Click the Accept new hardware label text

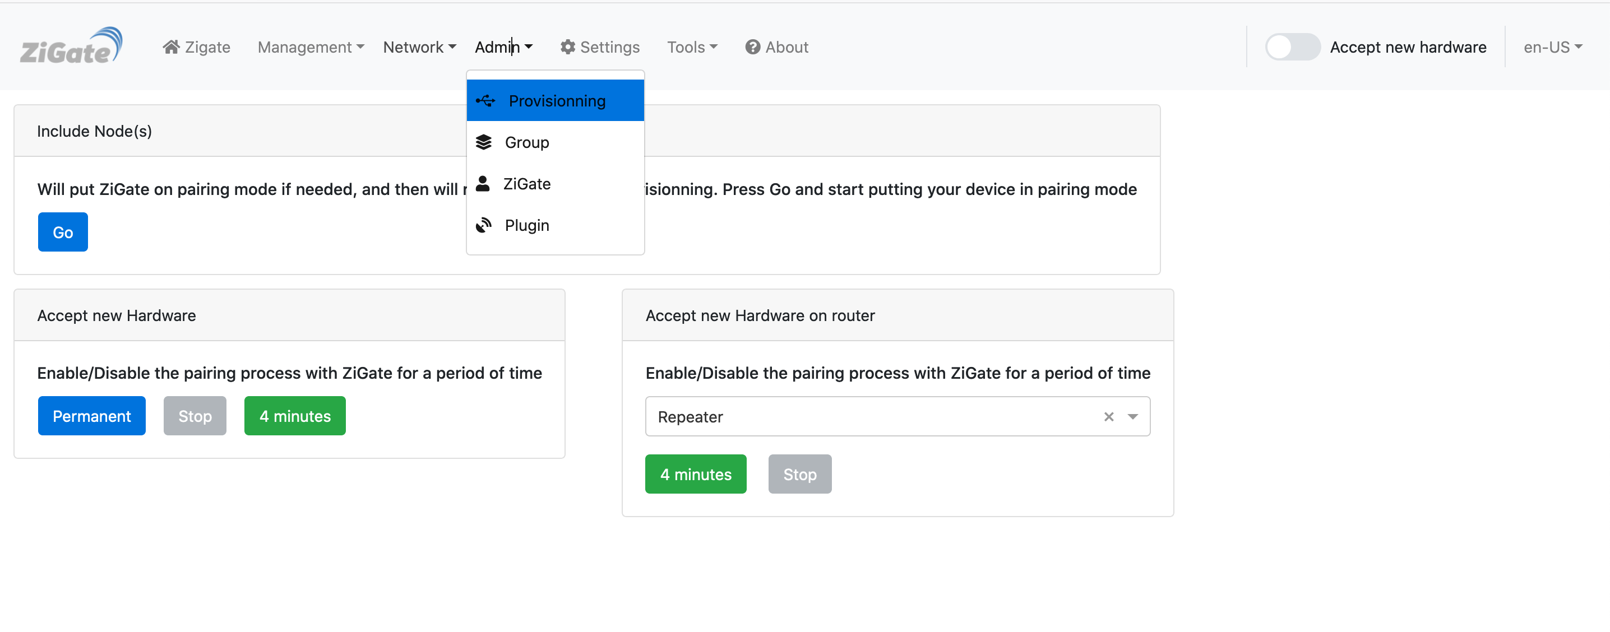point(1408,47)
